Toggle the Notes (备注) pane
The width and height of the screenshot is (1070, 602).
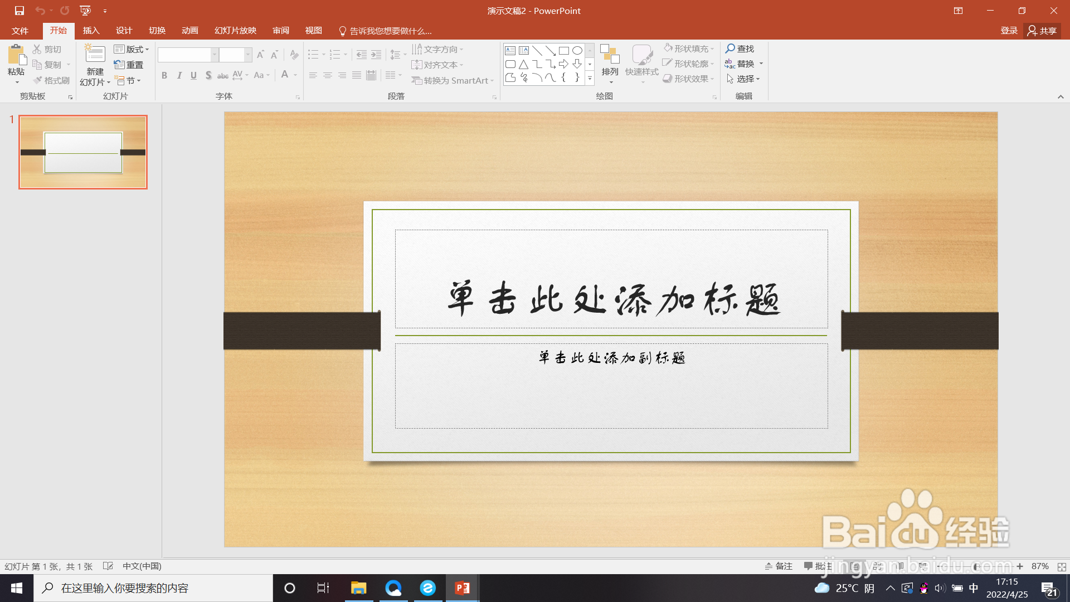tap(779, 566)
